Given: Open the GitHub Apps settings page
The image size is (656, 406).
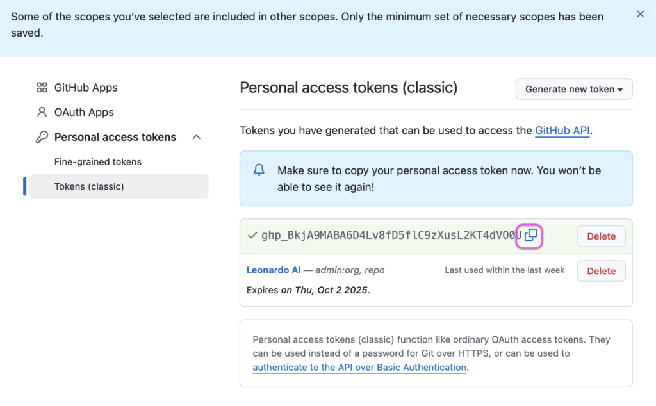Looking at the screenshot, I should (x=86, y=87).
